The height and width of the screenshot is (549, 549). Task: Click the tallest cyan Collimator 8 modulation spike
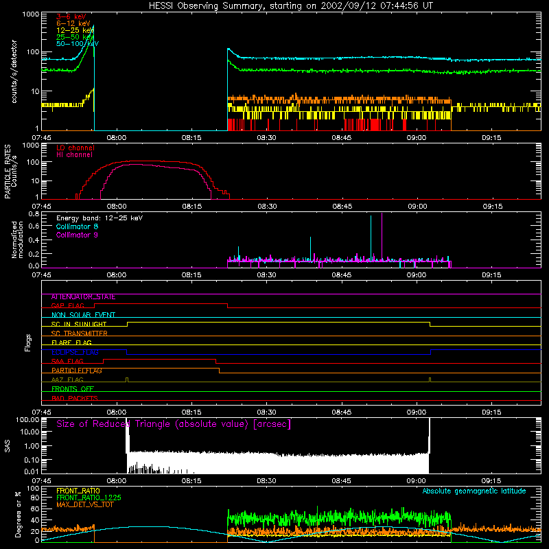tap(371, 238)
